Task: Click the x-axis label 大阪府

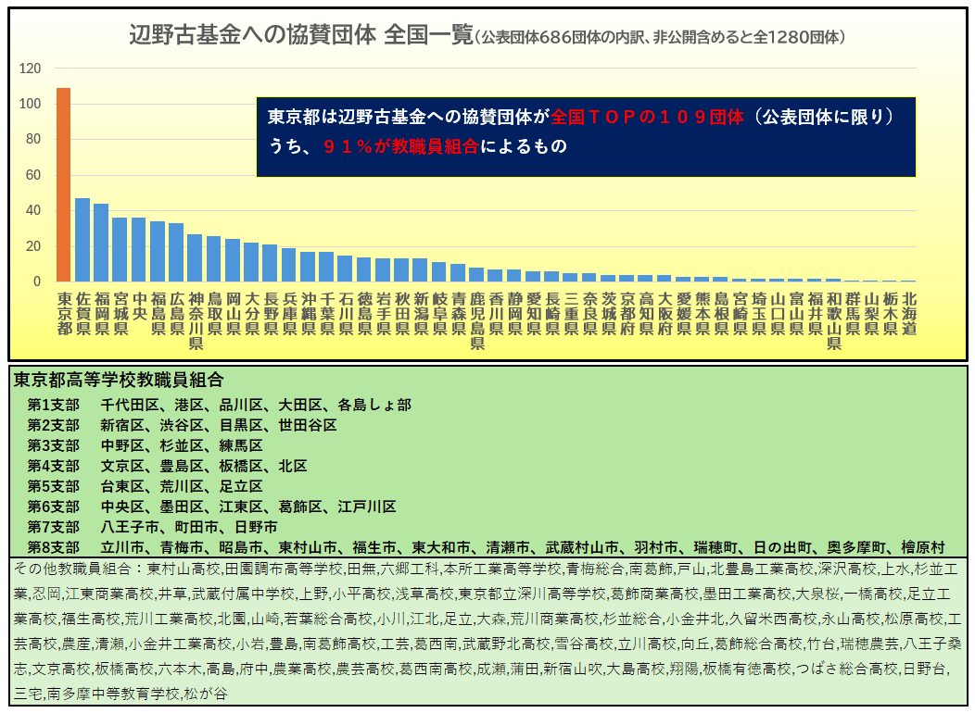Action: tap(665, 314)
